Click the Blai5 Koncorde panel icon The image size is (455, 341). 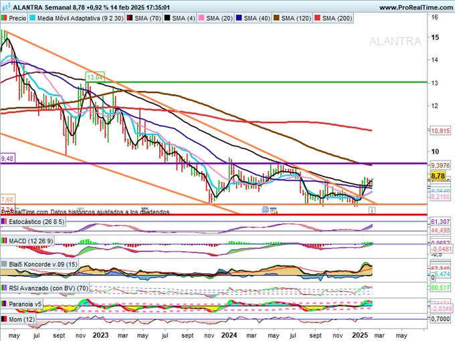4,265
